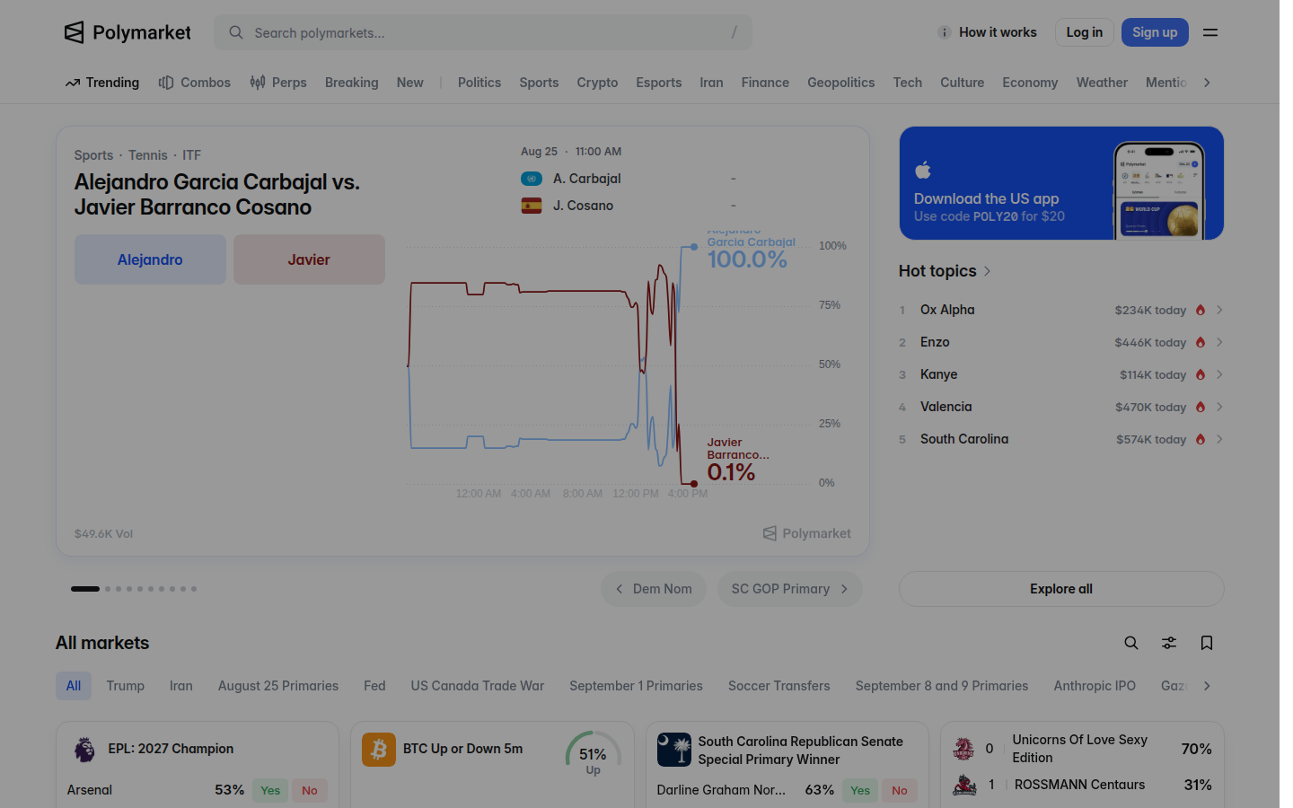
Task: Click the flame icon on Enzo row
Action: click(x=1201, y=342)
